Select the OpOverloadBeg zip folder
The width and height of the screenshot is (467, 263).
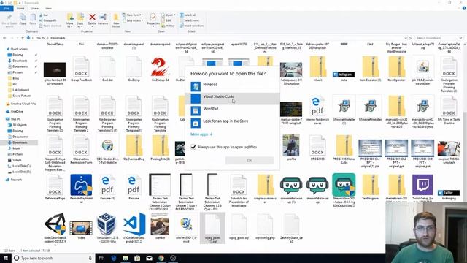(x=134, y=148)
